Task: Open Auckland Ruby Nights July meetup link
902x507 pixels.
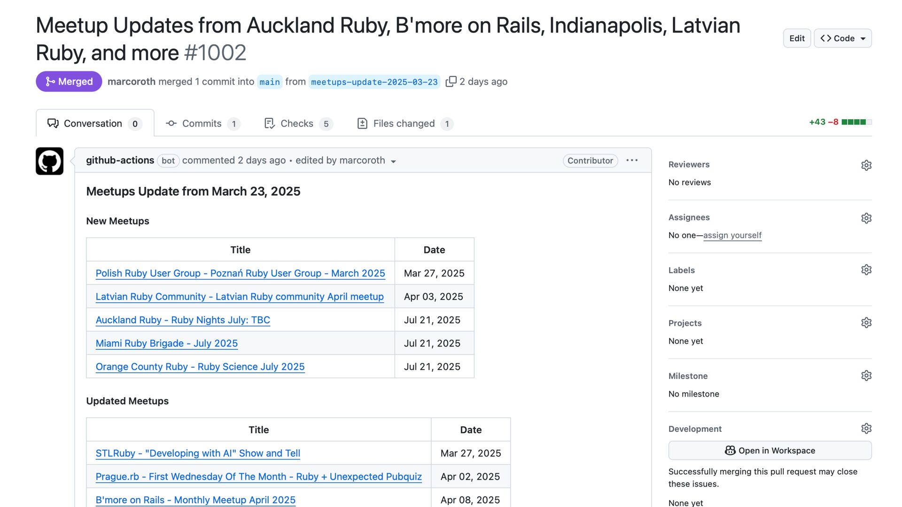Action: click(x=183, y=320)
